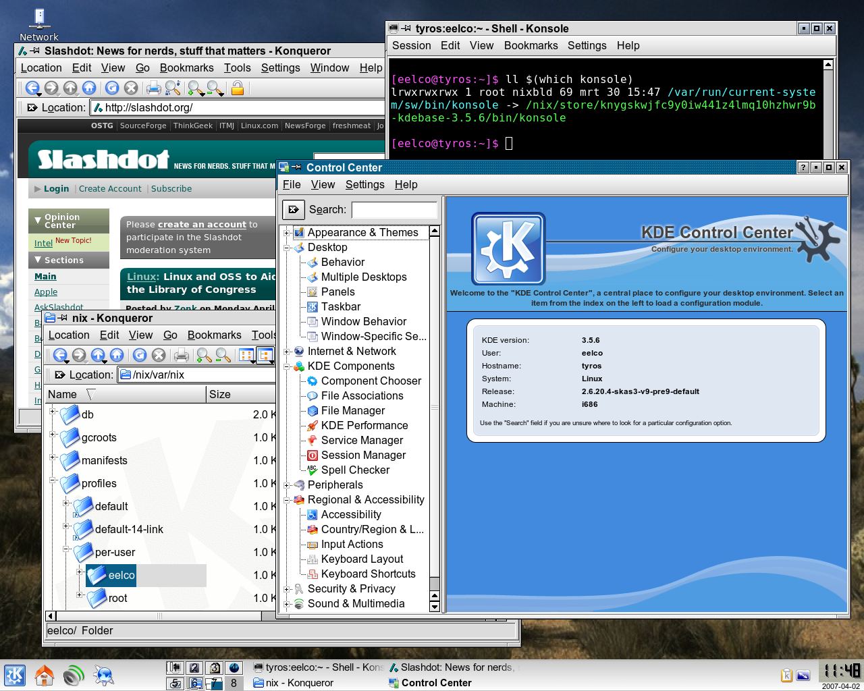Expand the Appearance & Themes category
The width and height of the screenshot is (864, 691).
point(287,233)
